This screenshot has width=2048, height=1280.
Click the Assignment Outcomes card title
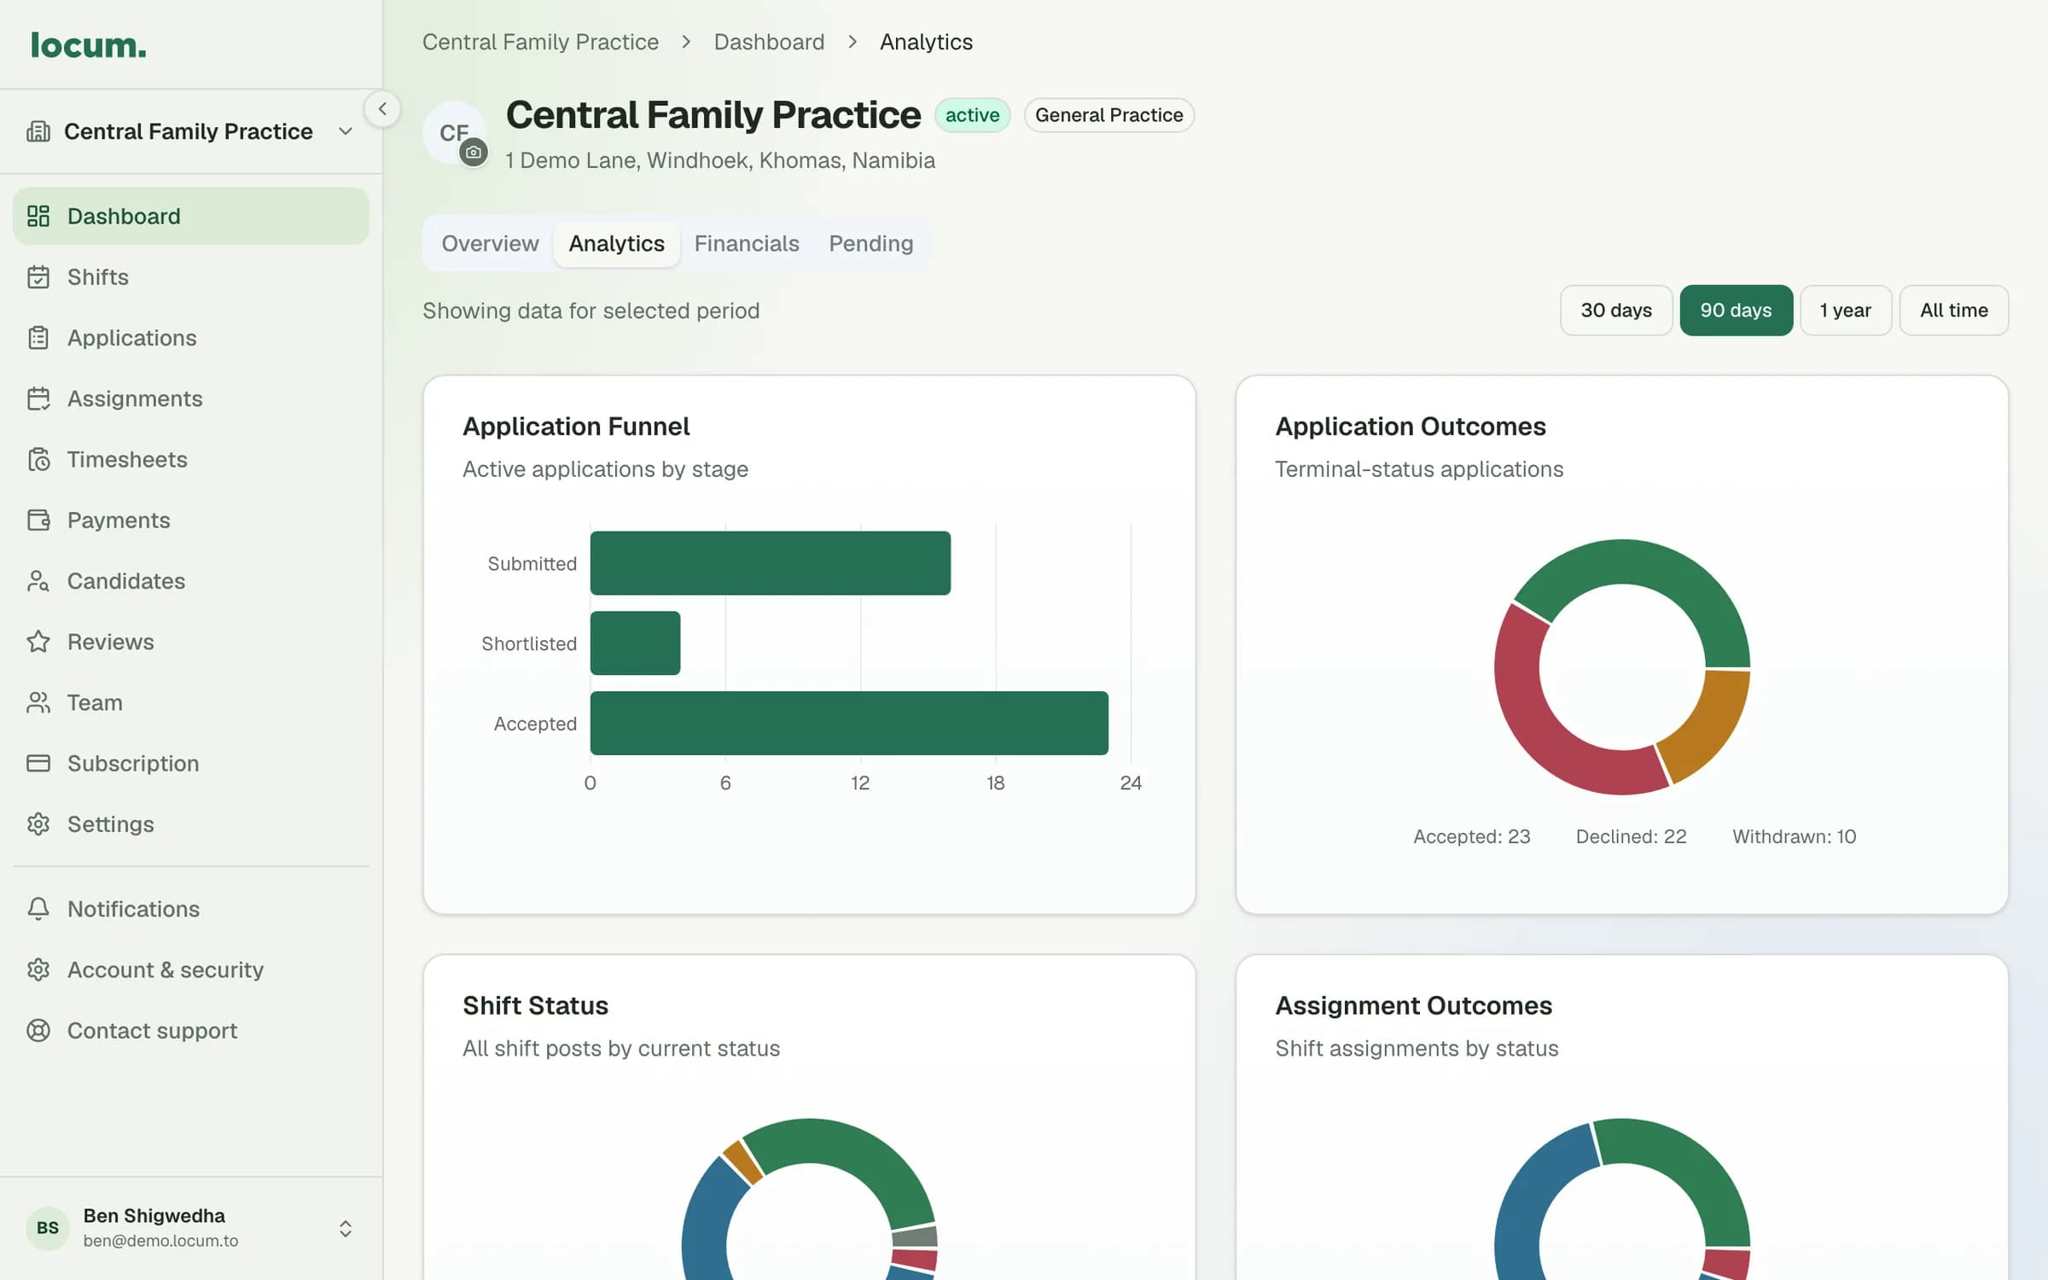(1413, 1005)
